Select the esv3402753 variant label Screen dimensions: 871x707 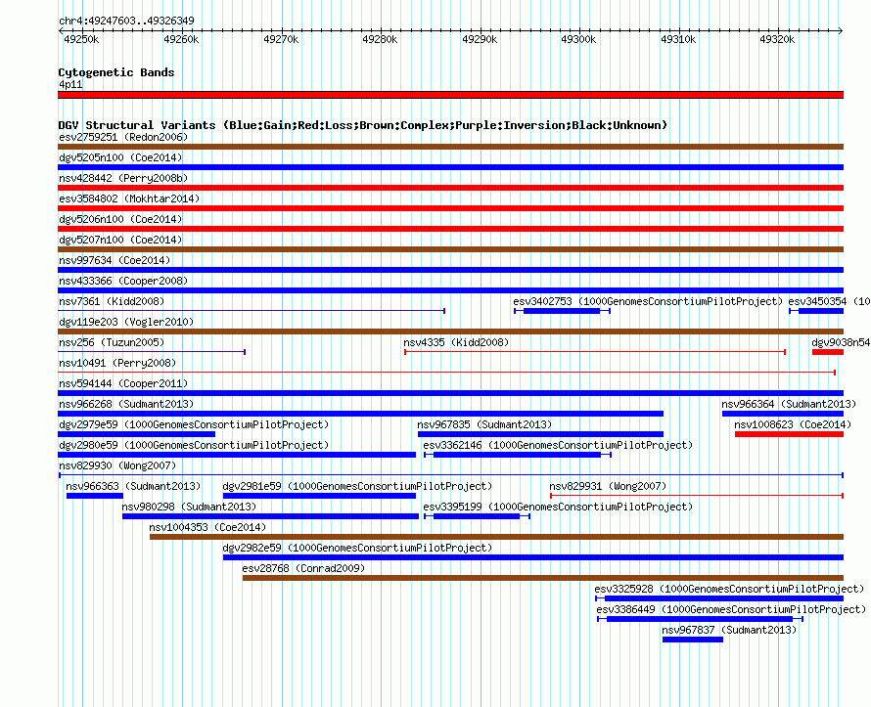coord(648,301)
